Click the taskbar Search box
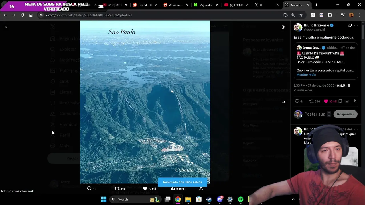Viewport: 365px width, 205px height. (x=135, y=199)
